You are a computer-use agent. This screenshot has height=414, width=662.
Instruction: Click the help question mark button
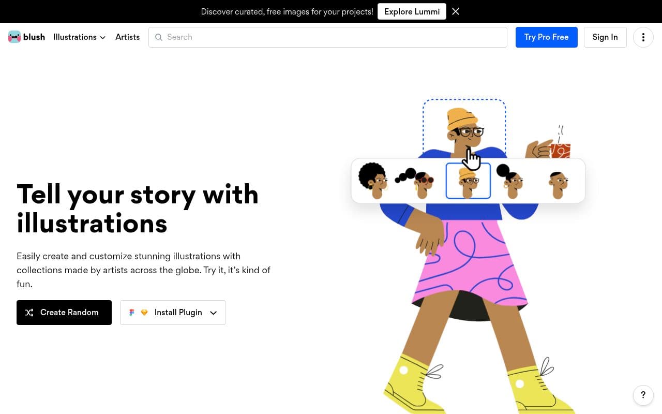click(x=643, y=395)
